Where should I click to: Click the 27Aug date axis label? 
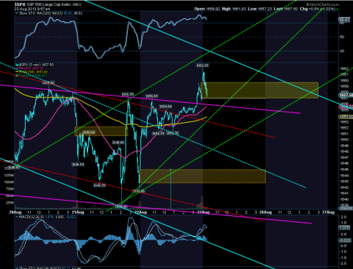pos(329,212)
